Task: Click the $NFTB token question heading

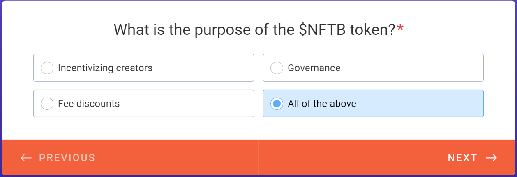Action: pyautogui.click(x=254, y=29)
